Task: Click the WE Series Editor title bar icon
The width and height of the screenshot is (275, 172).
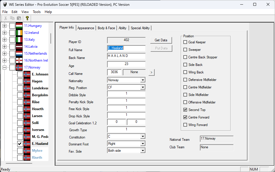Action: pos(5,4)
